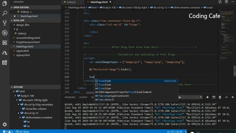The image size is (236, 133).
Task: Maximize the panel with up chevron
Action: 226,97
